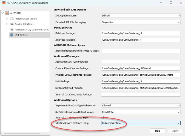Open the SwCalibrationAccess Default Value dropdown
185x136 pixels.
point(141,112)
